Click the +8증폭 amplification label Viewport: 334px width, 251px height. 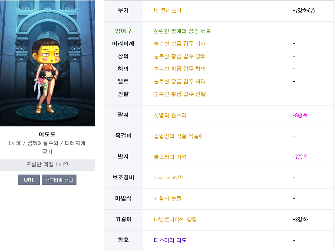300,116
